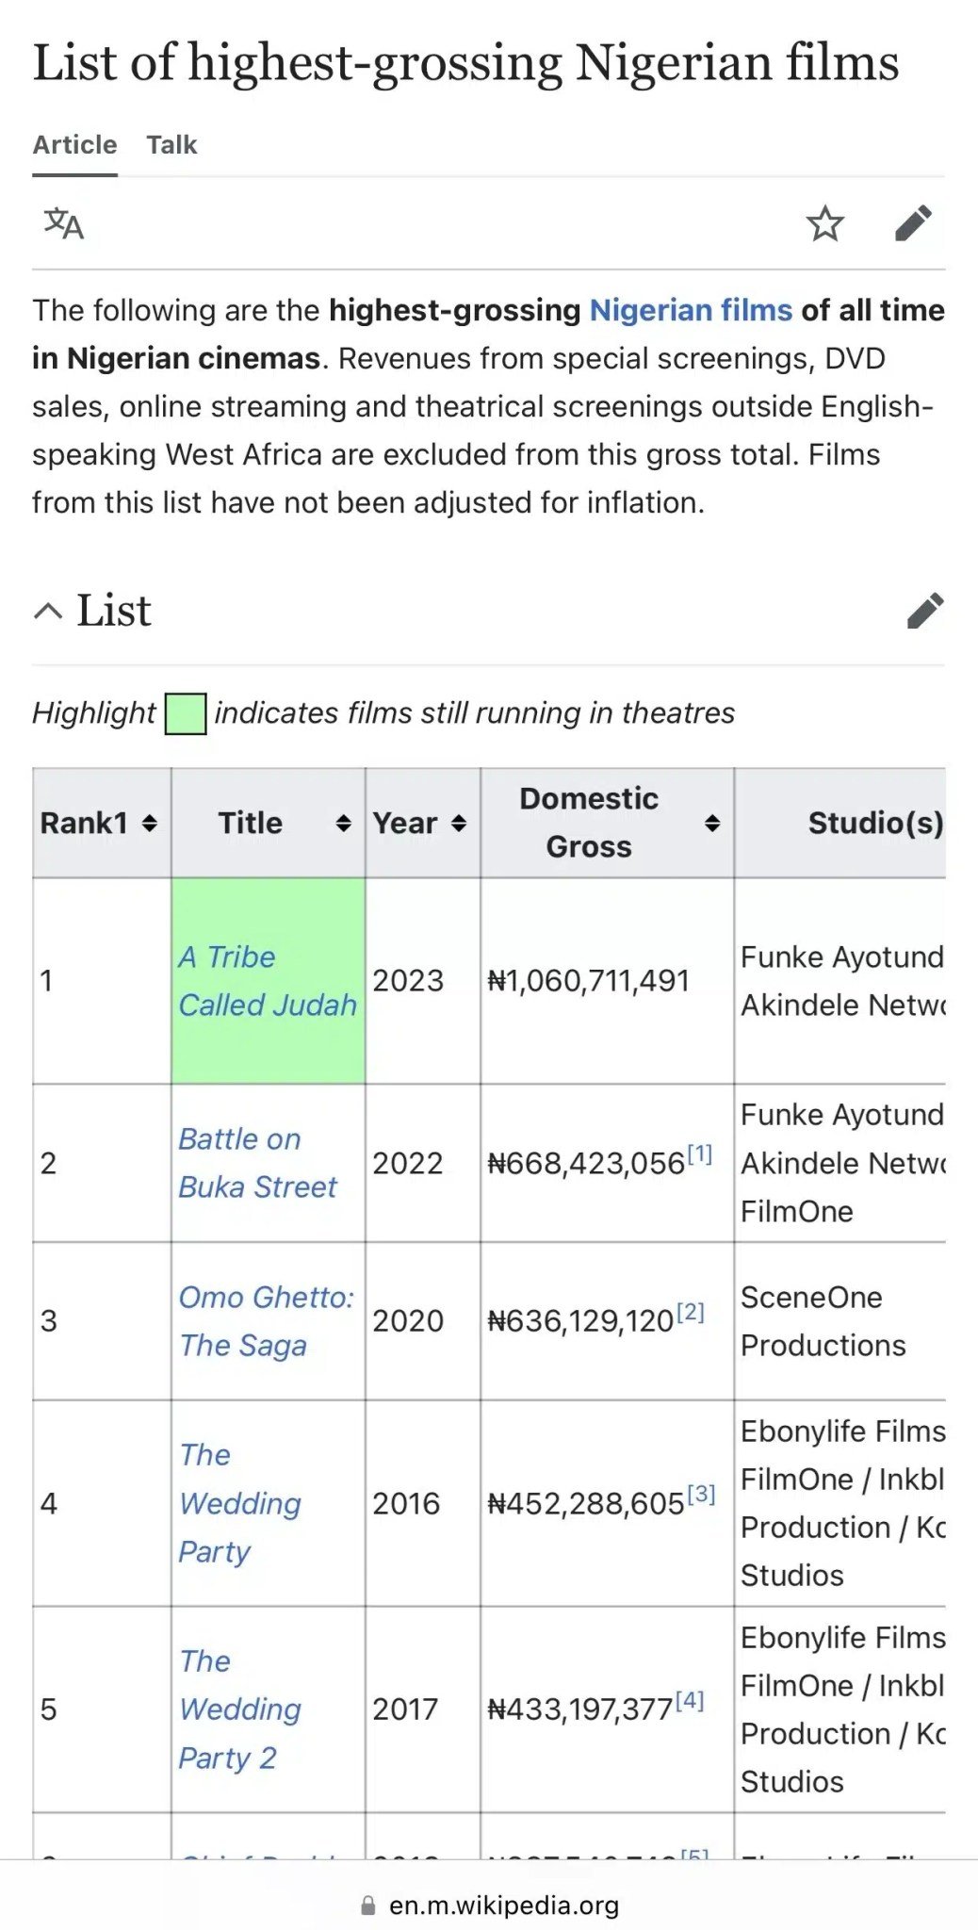Sort by Domestic Gross column arrows

pyautogui.click(x=712, y=824)
